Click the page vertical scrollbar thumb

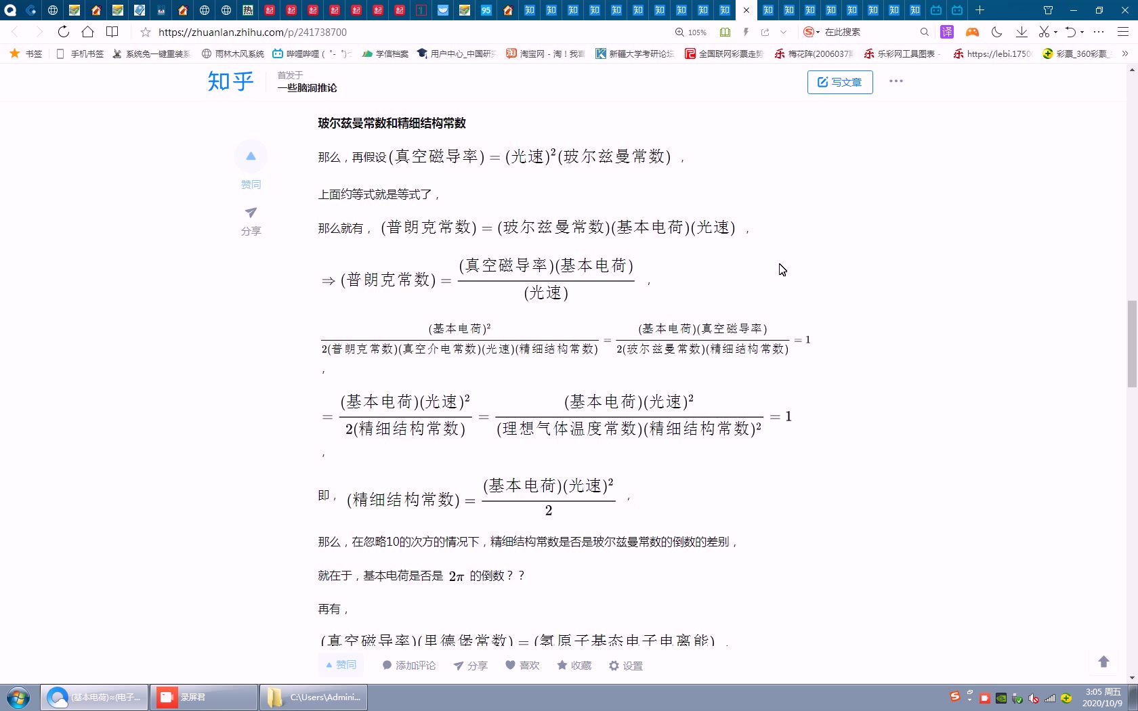[1132, 344]
